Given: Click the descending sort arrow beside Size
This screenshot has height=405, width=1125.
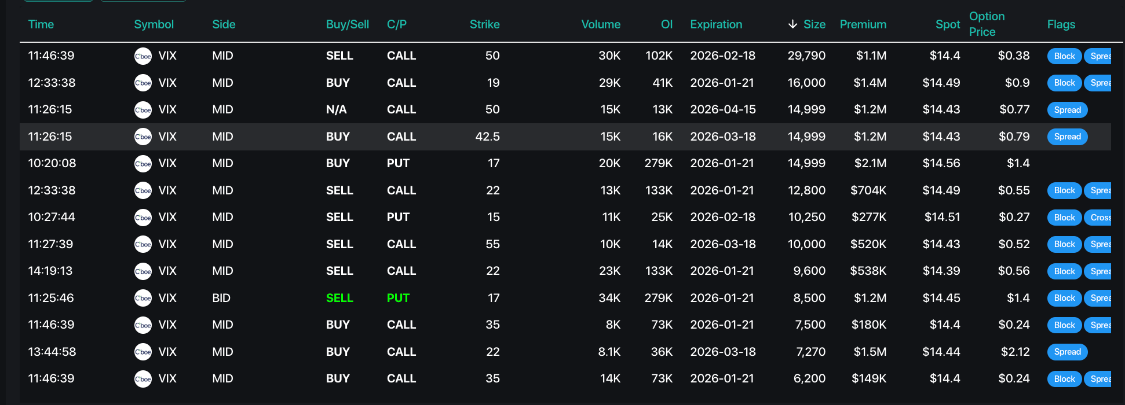Looking at the screenshot, I should [792, 24].
